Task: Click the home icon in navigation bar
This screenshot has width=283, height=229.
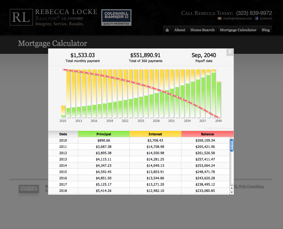Action: [167, 30]
